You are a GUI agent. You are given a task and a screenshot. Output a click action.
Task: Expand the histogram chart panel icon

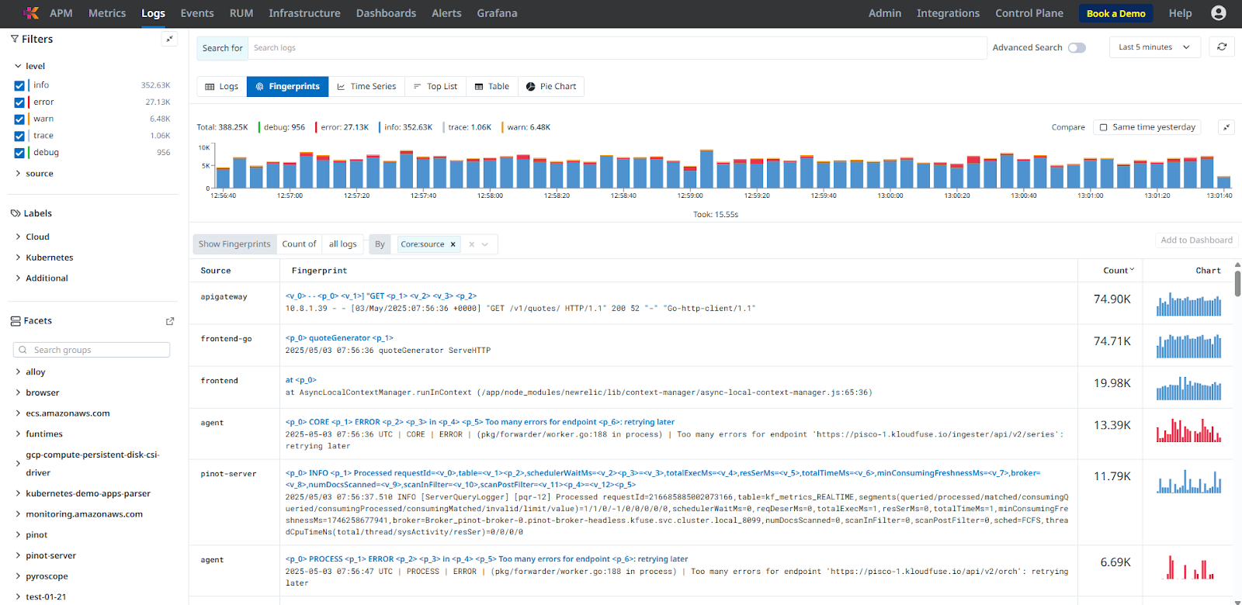[x=1226, y=127]
